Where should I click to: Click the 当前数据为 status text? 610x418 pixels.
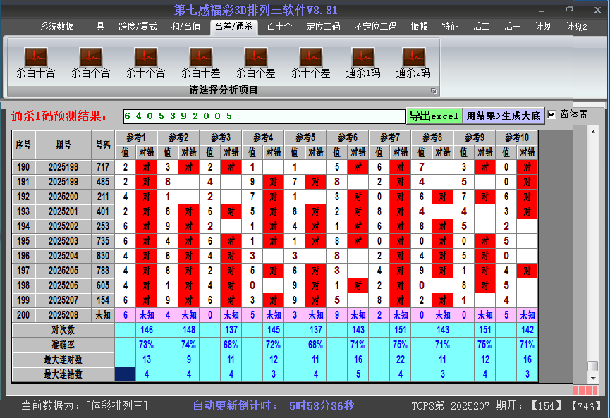coord(85,406)
